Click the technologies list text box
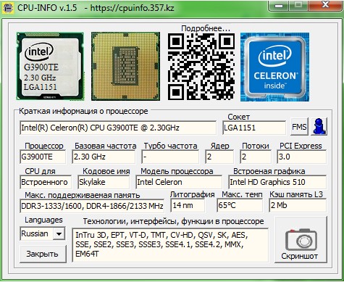344x282 pixels. (170, 245)
